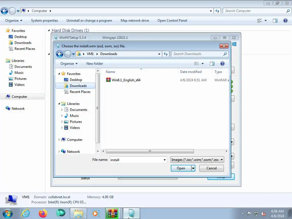Image resolution: width=292 pixels, height=219 pixels.
Task: Click the horizontal scrollbar in file list
Action: [150, 151]
